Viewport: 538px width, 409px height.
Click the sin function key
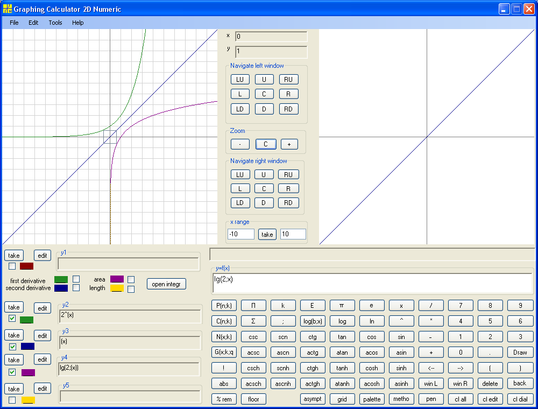(x=401, y=337)
